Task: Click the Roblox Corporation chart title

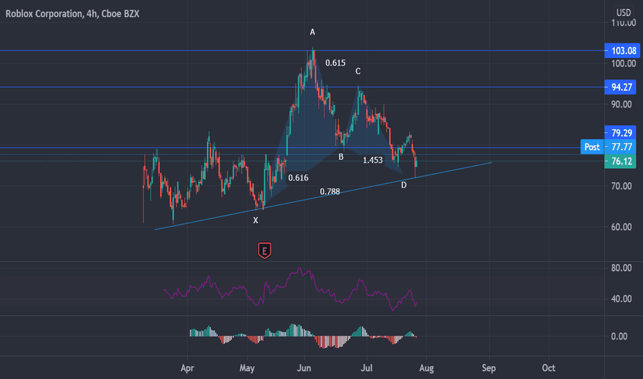Action: point(72,14)
